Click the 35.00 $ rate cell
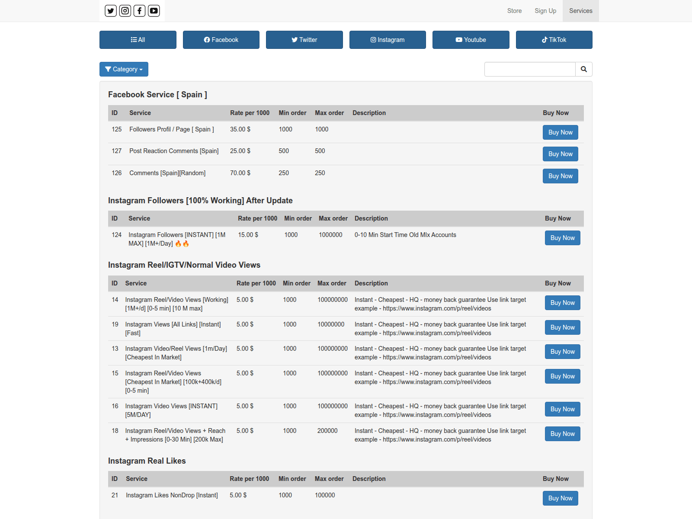692x519 pixels. 240,129
